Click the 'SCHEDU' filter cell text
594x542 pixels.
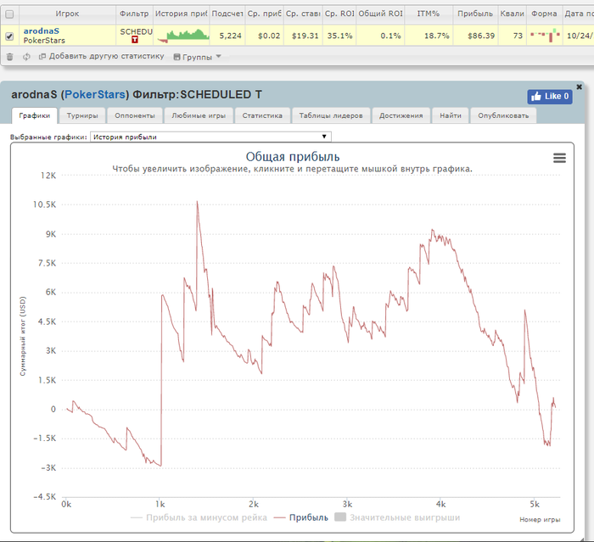[137, 32]
